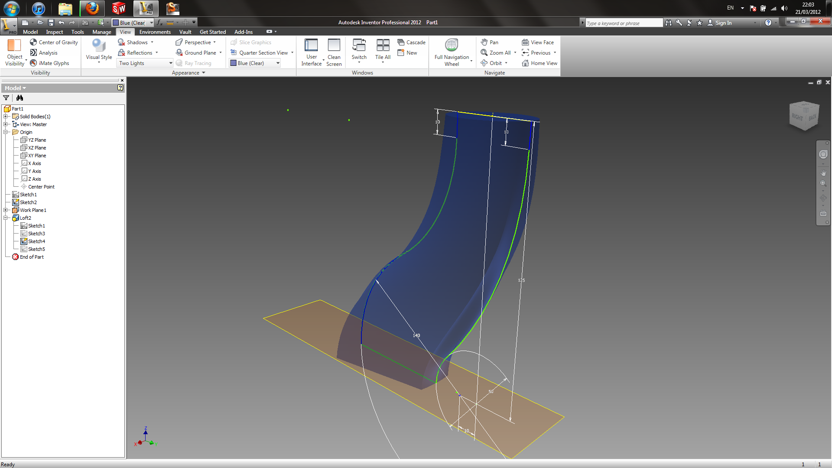This screenshot has height=468, width=832.
Task: Click the Tile All windows icon
Action: tap(383, 45)
